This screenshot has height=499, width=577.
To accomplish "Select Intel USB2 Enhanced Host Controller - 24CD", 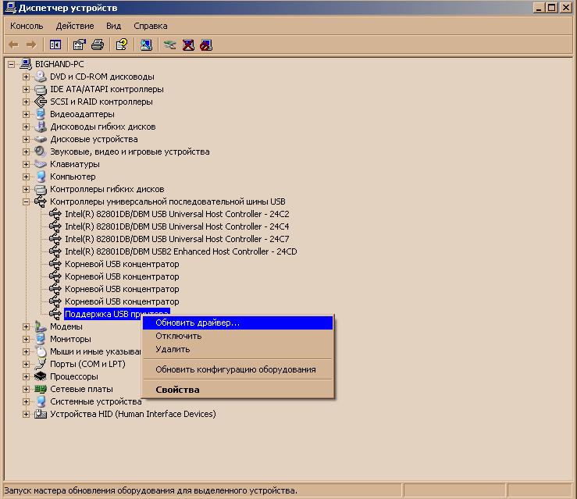I will (x=180, y=251).
